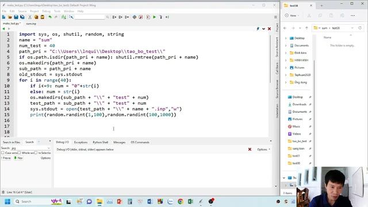The image size is (368, 207).
Task: Click the Name column header in Explorer
Action: (327, 37)
